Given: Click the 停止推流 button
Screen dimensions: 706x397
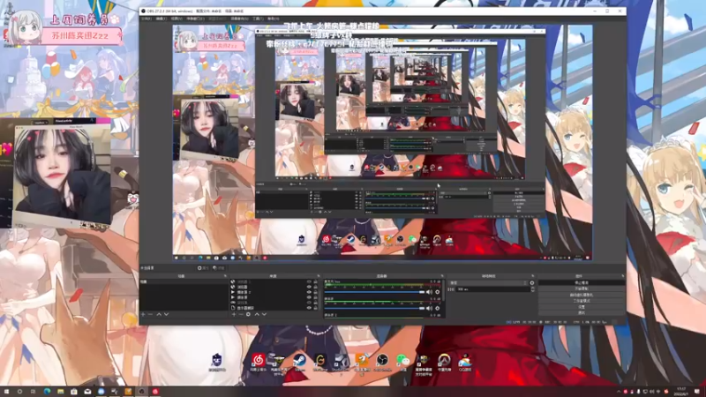Looking at the screenshot, I should coord(582,282).
